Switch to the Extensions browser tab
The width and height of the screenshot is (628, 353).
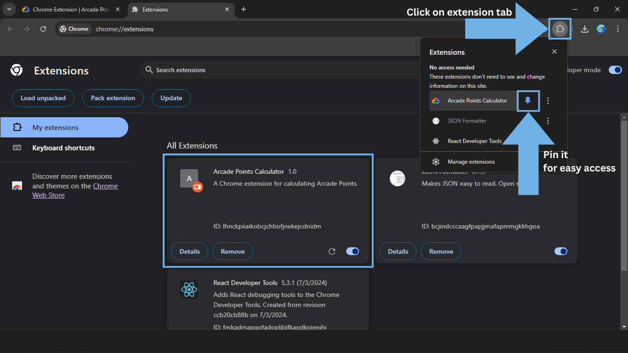[181, 9]
